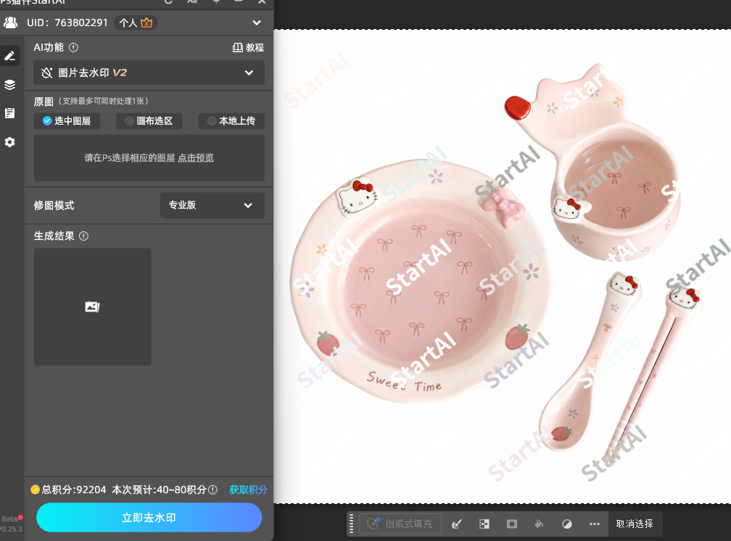Click the 创成式填充 generative fill button
The width and height of the screenshot is (731, 541).
(400, 524)
